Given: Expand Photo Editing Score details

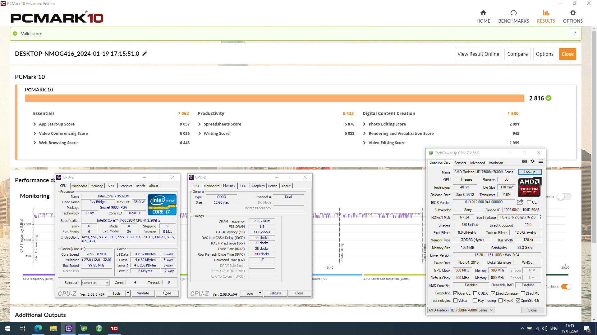Looking at the screenshot, I should 365,124.
